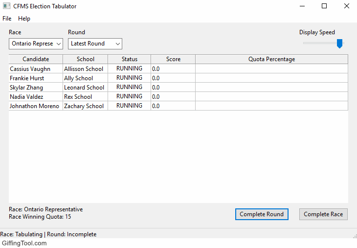Viewport: 357px width, 248px height.
Task: Click the 0.0 score for Cassius Vaughn
Action: (173, 69)
